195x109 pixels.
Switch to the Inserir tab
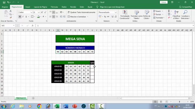point(28,7)
